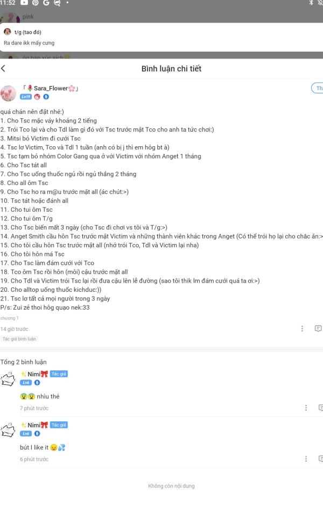
Task: Open more options on 'nhìu thế' reply
Action: (x=306, y=408)
